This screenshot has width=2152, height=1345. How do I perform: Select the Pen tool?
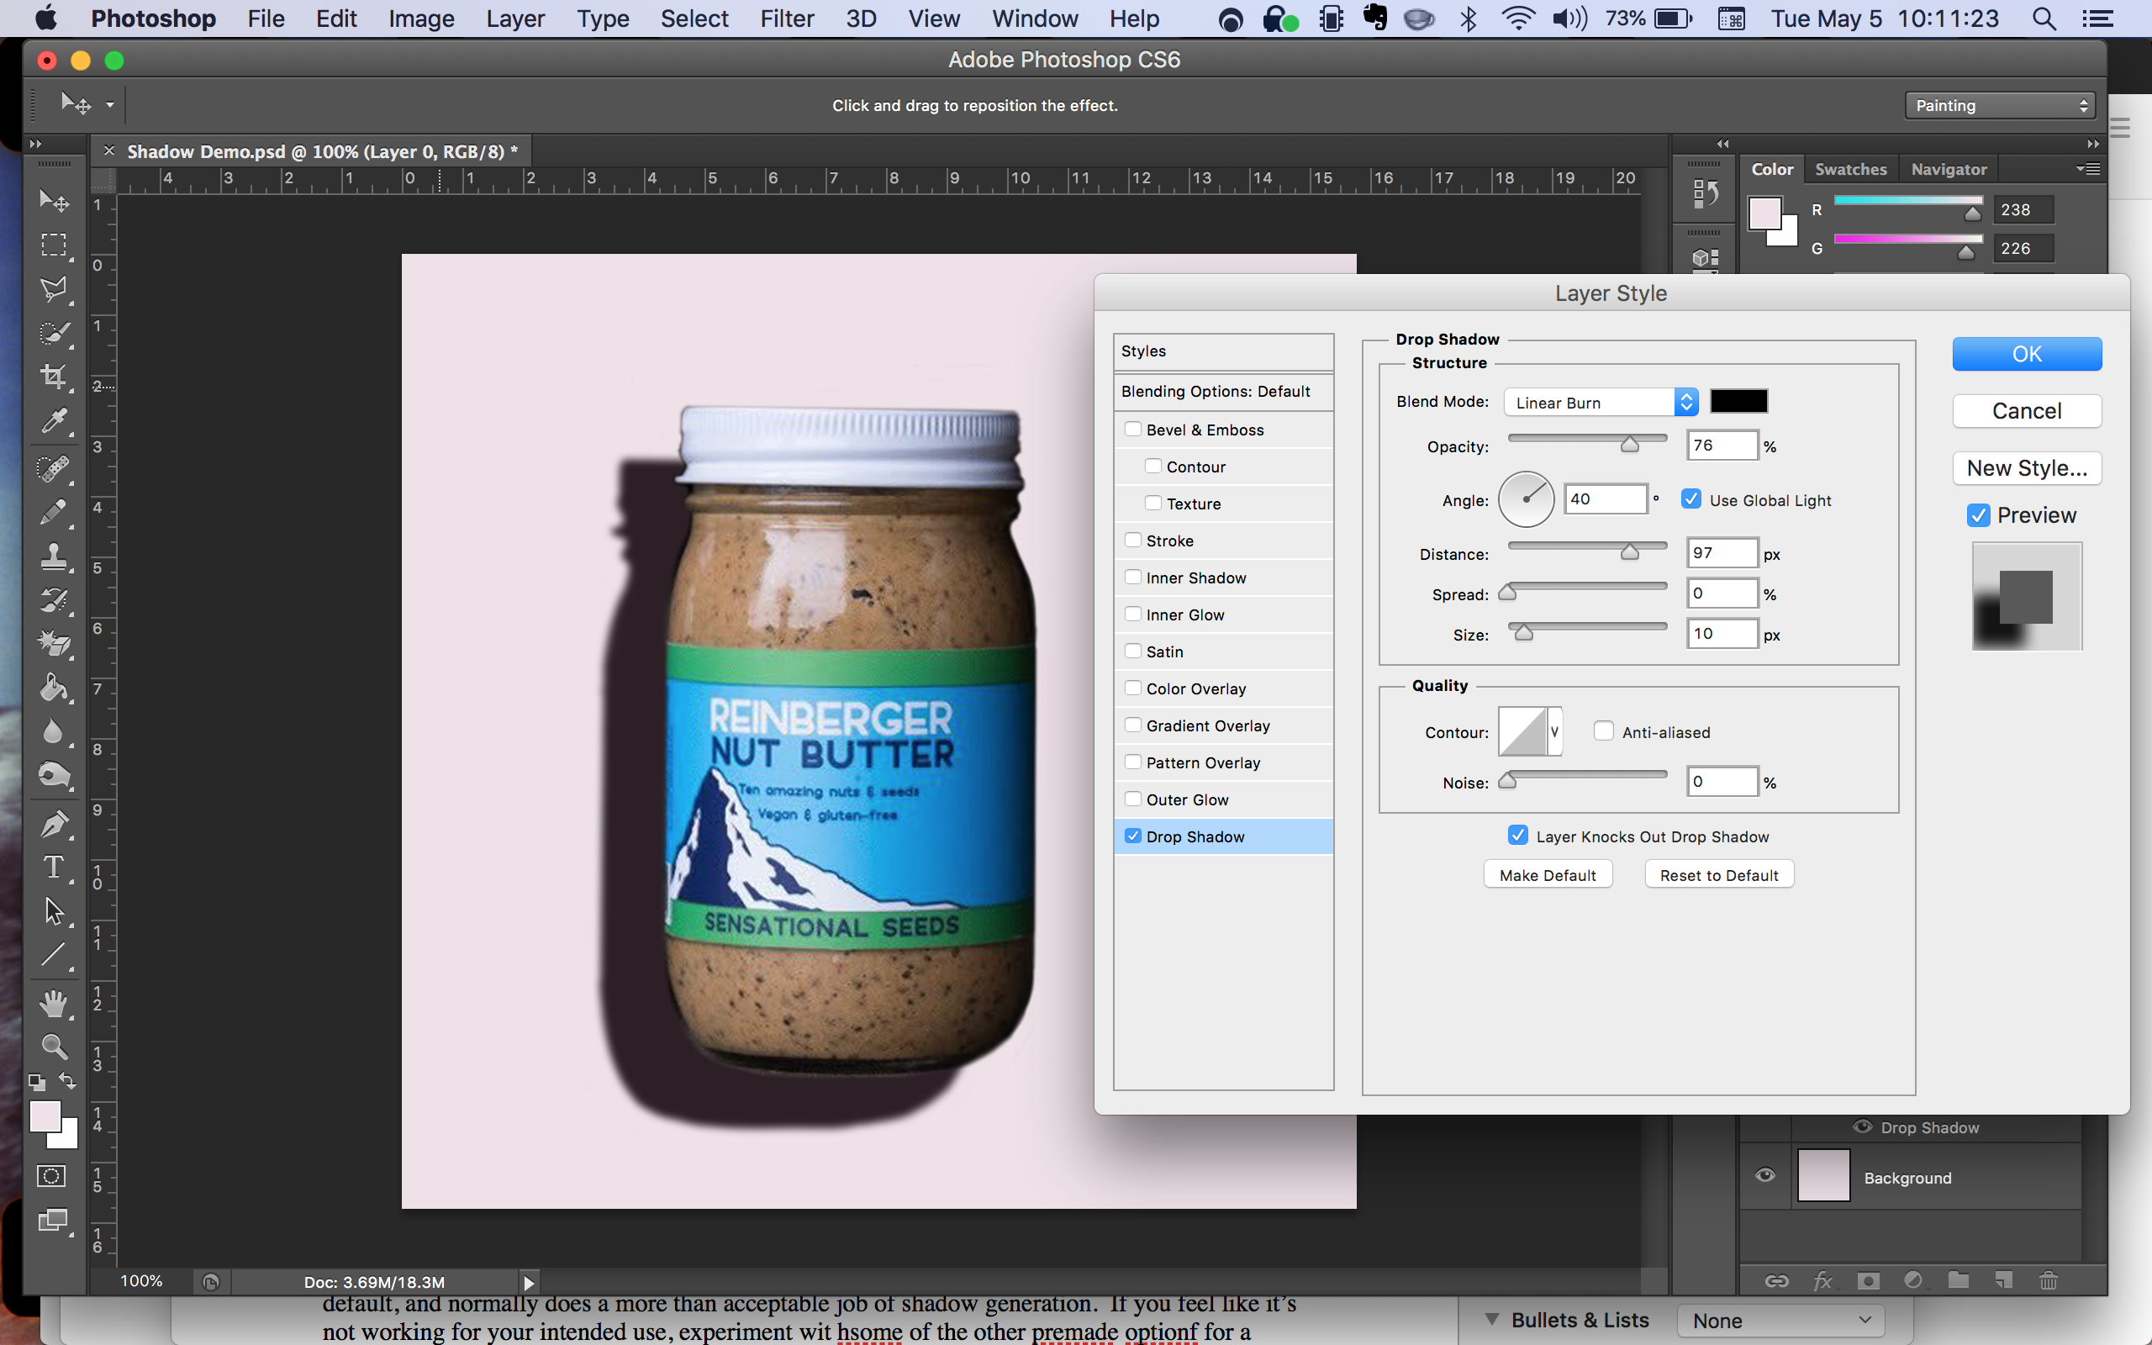(53, 824)
